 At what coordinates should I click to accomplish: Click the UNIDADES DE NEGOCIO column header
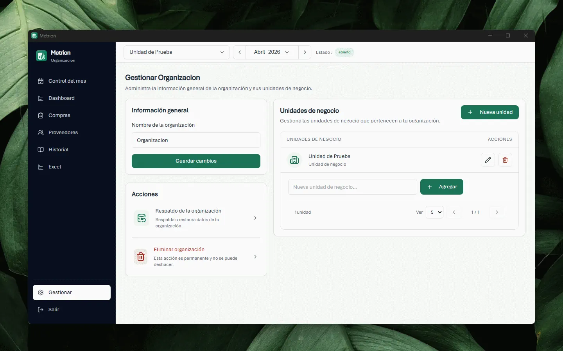pos(314,139)
